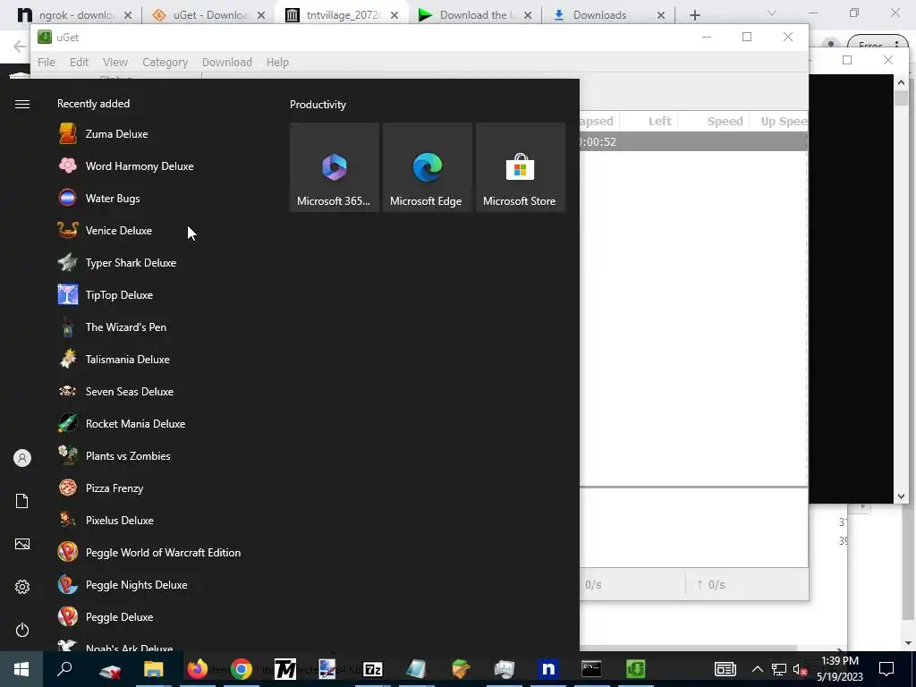Click scroll-up arrow of the black console window

[x=901, y=82]
